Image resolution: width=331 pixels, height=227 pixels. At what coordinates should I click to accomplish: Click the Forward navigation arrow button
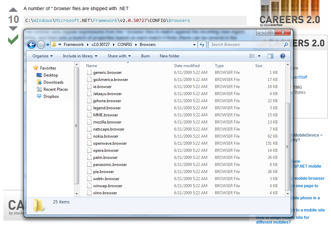click(41, 45)
